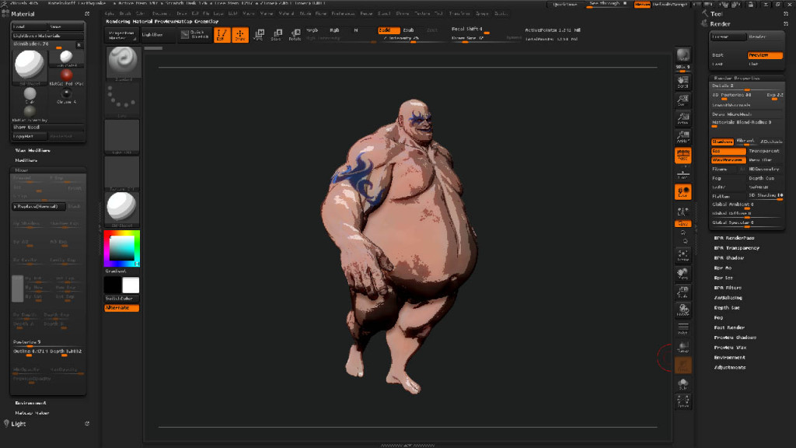The height and width of the screenshot is (448, 796).
Task: Toggle the Xpose icon
Action: click(x=683, y=401)
